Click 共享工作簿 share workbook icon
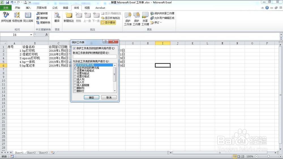Screen dimensions: 283x159 [x=145, y=19]
